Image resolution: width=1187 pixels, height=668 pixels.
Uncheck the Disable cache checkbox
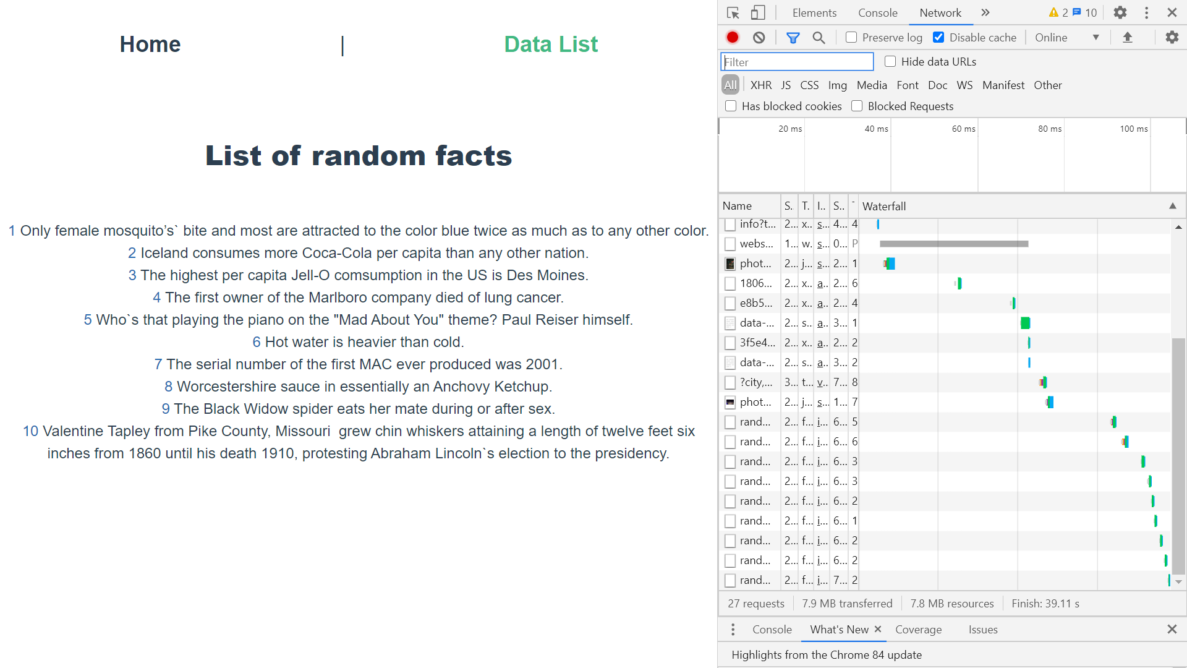938,38
